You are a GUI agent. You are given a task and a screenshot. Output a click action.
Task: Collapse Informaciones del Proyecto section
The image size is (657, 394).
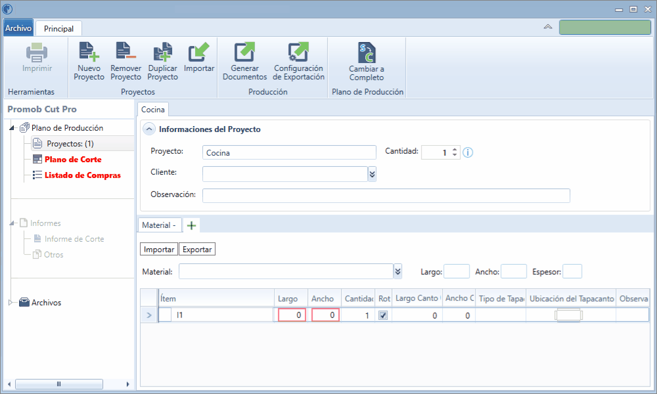149,129
